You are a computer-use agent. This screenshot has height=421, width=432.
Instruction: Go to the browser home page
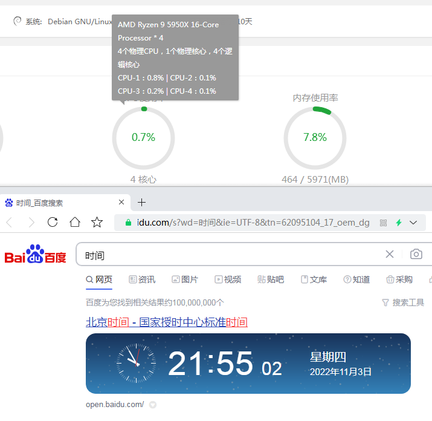coord(75,223)
